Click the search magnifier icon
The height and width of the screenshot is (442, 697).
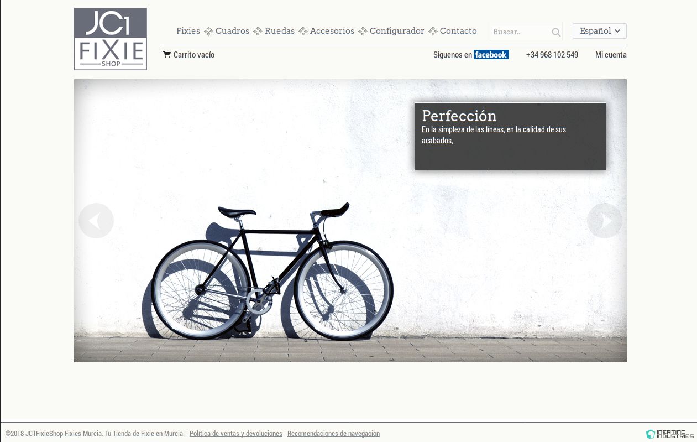556,32
